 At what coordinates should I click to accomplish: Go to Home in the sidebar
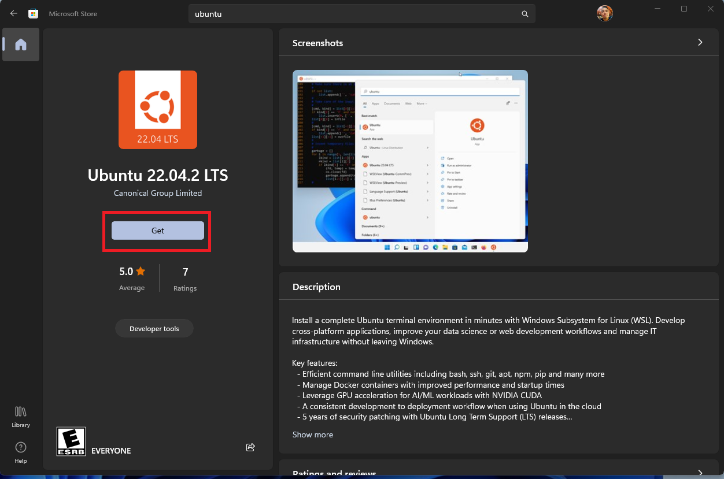(21, 44)
